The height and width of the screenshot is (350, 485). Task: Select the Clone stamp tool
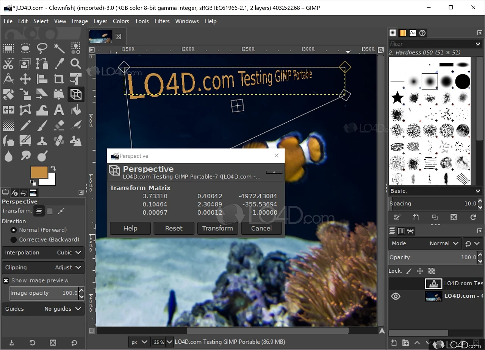pos(42,141)
